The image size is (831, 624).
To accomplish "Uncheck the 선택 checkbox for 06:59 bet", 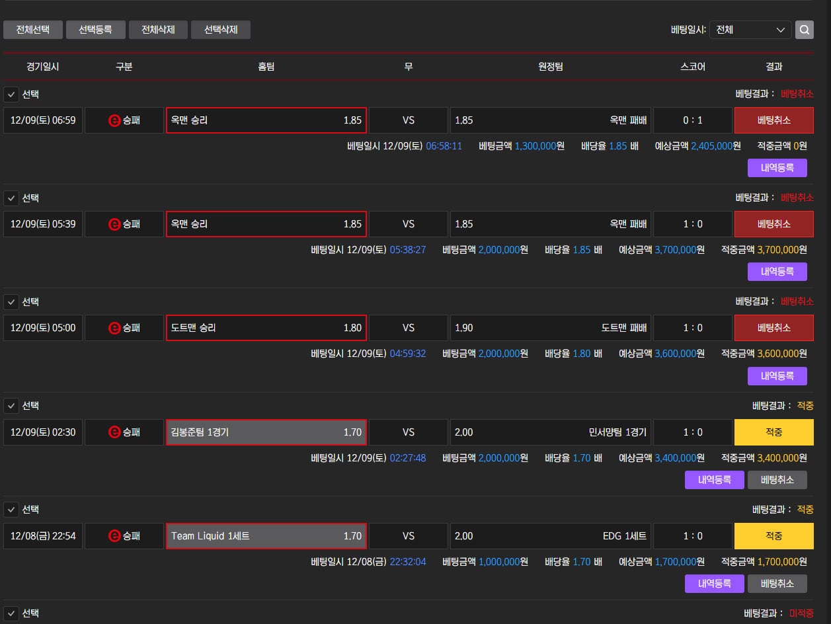I will pos(11,95).
